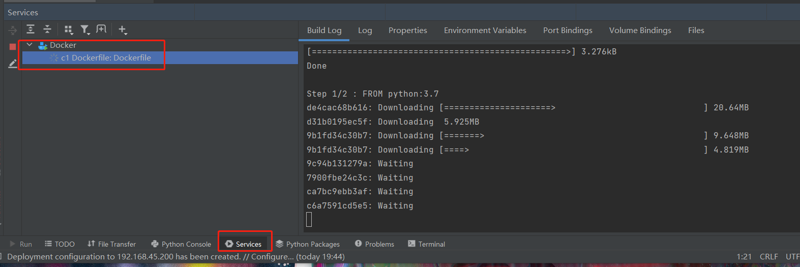Open the Port Bindings tab
This screenshot has width=800, height=267.
pos(568,31)
